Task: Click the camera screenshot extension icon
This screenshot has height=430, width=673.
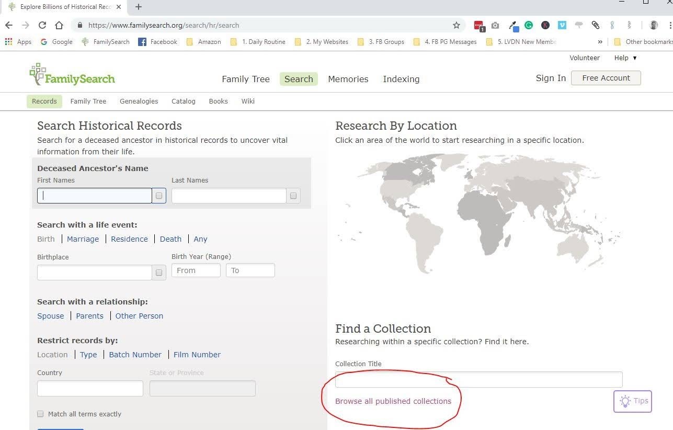Action: [495, 25]
